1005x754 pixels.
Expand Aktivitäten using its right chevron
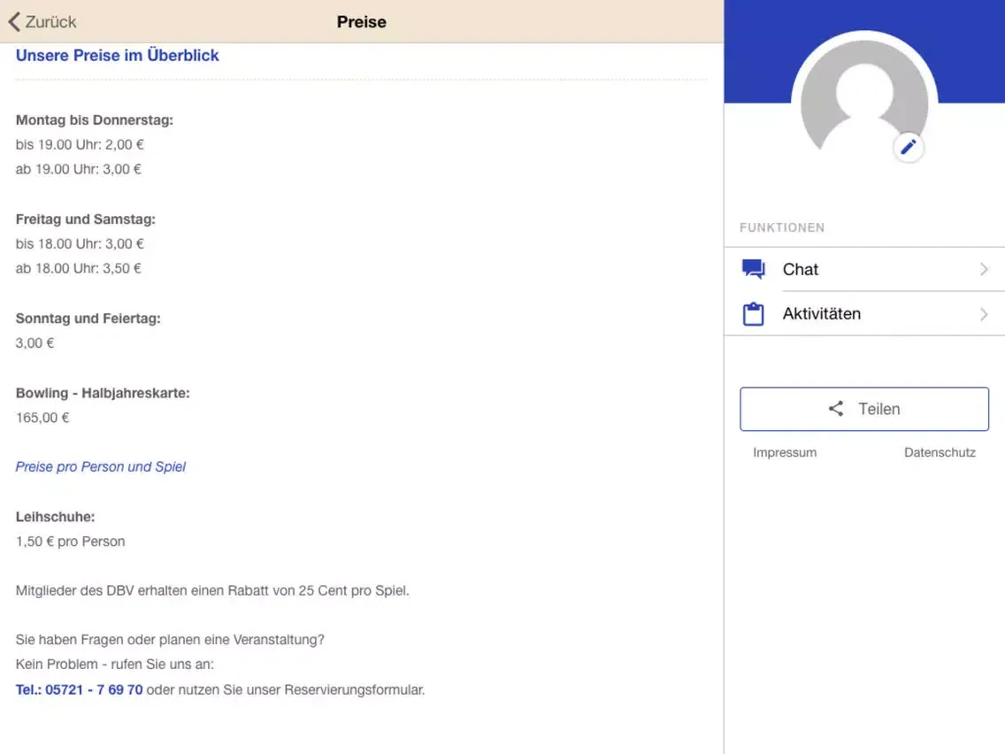[984, 314]
